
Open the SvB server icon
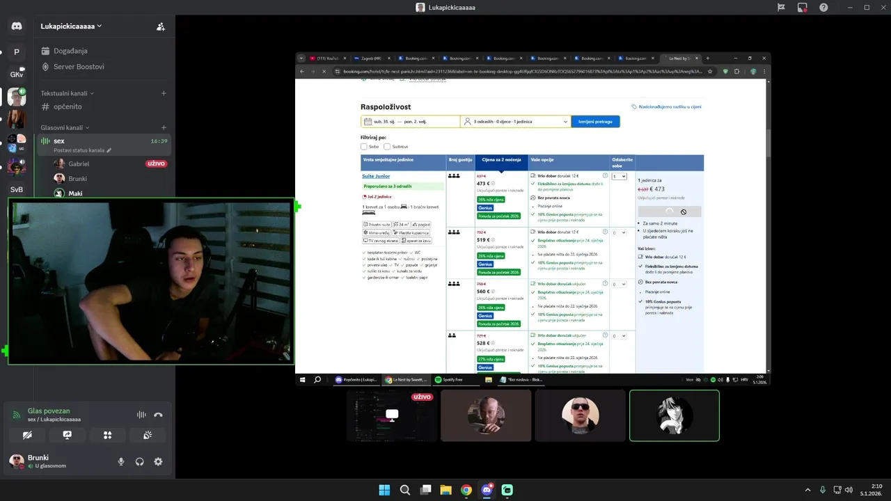[x=17, y=189]
